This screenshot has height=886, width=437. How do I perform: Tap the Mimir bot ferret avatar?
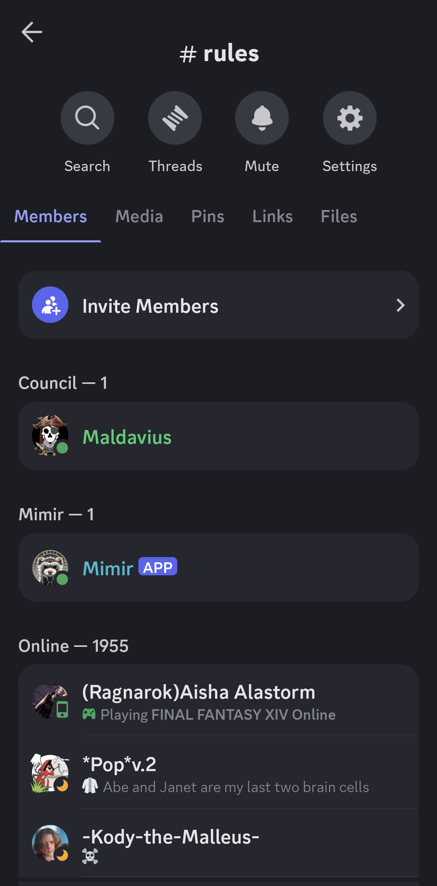(x=50, y=567)
